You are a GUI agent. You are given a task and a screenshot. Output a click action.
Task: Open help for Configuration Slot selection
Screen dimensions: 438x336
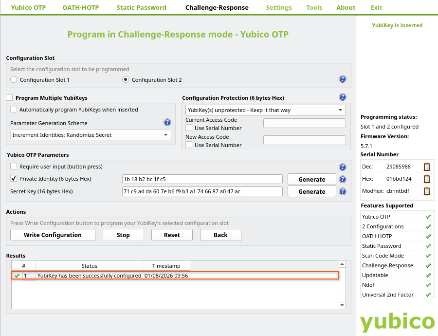pyautogui.click(x=343, y=79)
